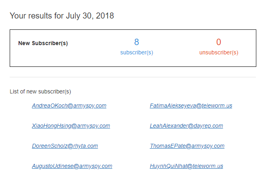Click the List of new subscriber(s) text
266x176 pixels.
[40, 92]
